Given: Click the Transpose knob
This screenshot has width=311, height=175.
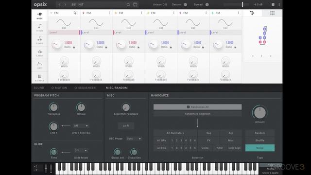Looking at the screenshot, I should 53,107.
